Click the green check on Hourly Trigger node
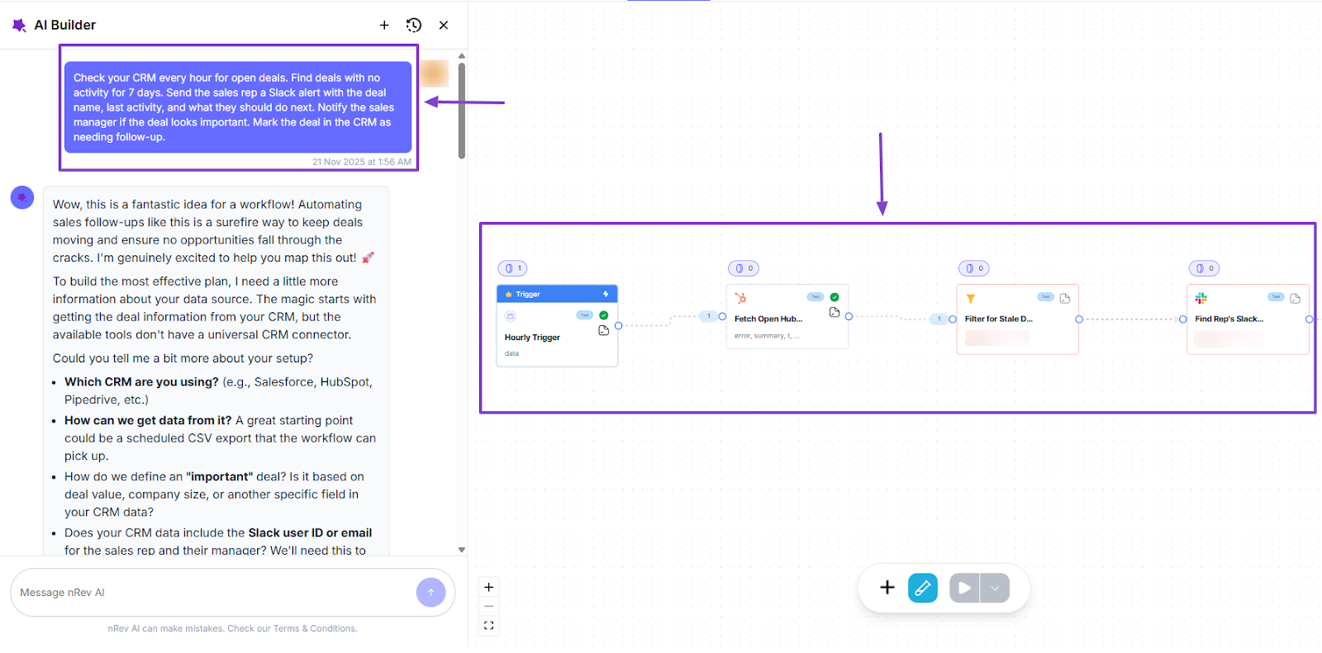The image size is (1322, 653). click(604, 315)
